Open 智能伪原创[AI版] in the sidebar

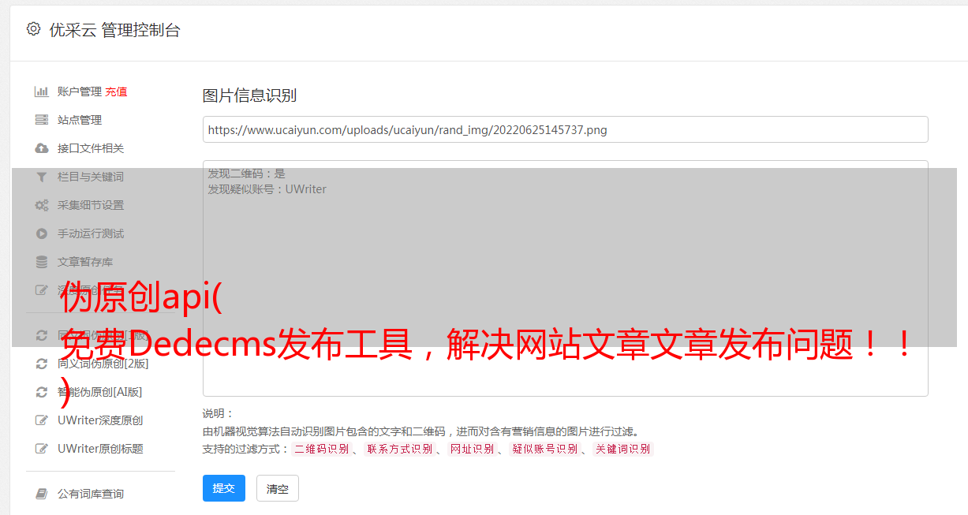[99, 392]
